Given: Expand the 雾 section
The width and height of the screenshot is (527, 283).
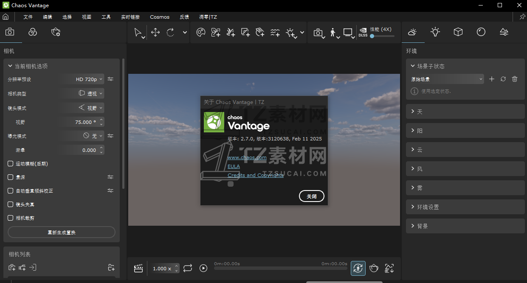Looking at the screenshot, I should pos(465,188).
